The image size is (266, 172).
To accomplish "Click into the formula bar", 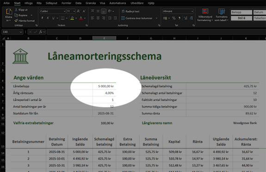I will (156, 32).
